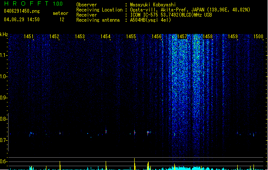The height and width of the screenshot is (170, 268).
Task: Click the date stamp 04.06.29 14:50
Action: point(22,20)
